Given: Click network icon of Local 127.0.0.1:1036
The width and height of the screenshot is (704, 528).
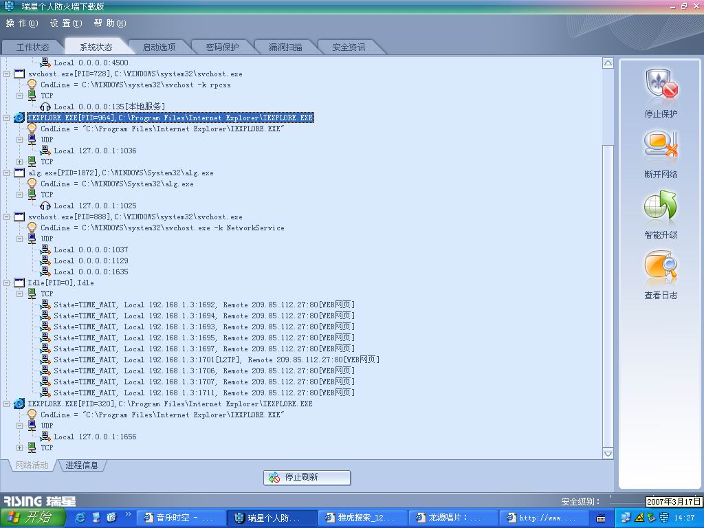Looking at the screenshot, I should coord(45,151).
